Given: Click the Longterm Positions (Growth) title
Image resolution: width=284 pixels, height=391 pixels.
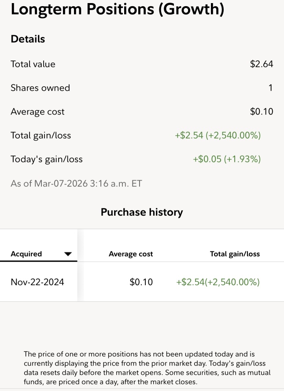Looking at the screenshot, I should pos(118,9).
